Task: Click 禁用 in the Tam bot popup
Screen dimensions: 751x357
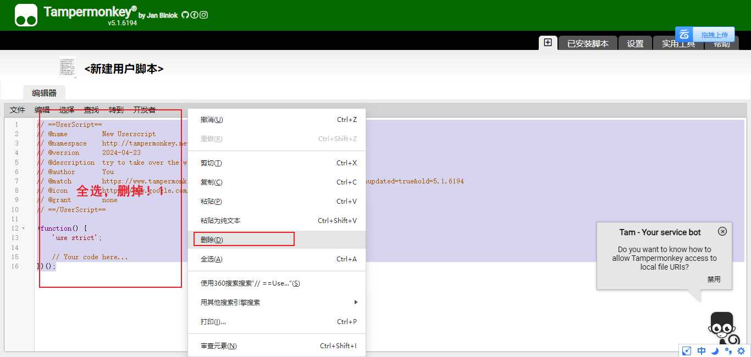Action: pyautogui.click(x=714, y=279)
